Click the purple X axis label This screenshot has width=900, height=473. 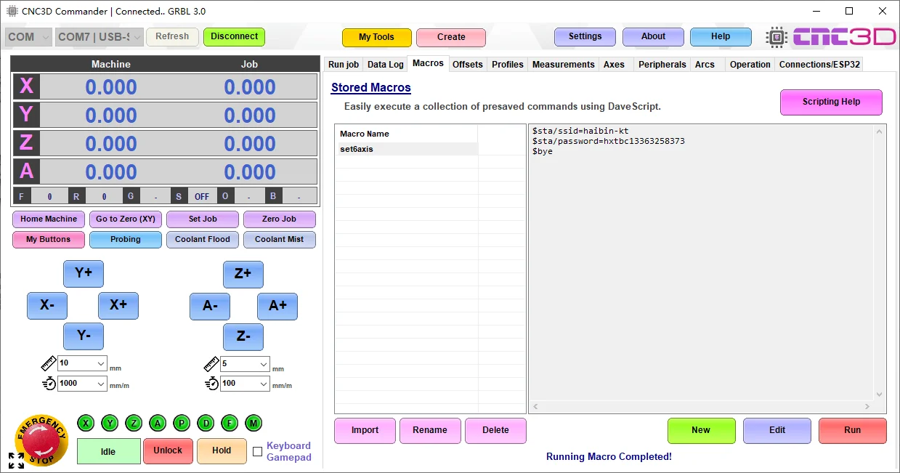click(27, 86)
